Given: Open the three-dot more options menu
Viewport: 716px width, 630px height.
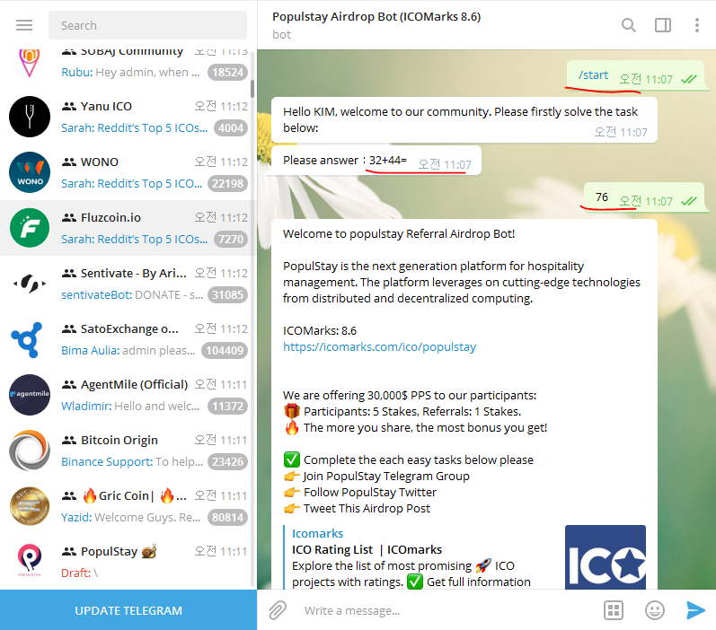Looking at the screenshot, I should (x=697, y=25).
